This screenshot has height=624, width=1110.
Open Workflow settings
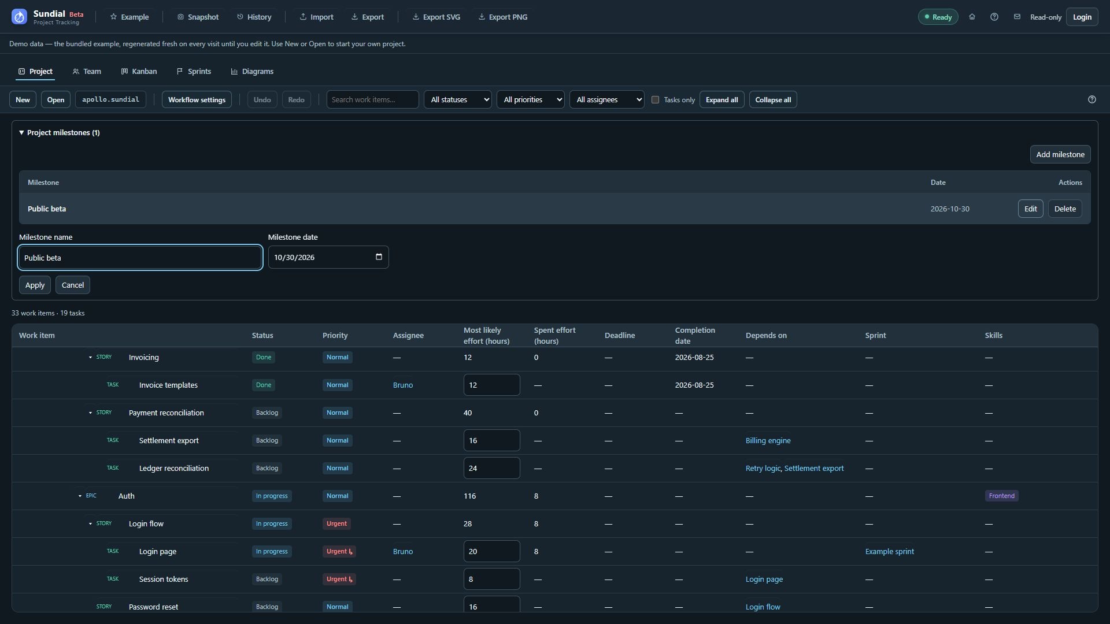click(x=197, y=99)
